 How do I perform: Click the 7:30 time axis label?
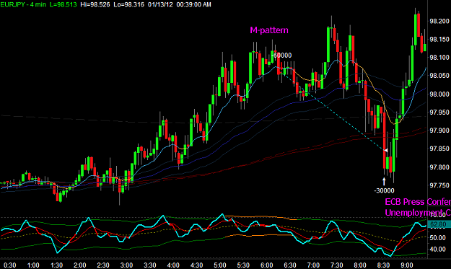336,265
